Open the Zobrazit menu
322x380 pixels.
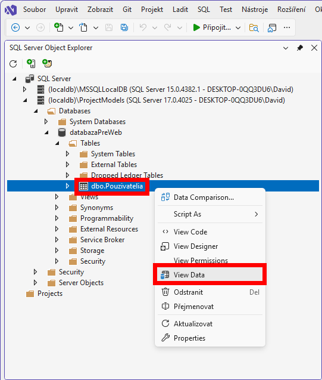(x=101, y=10)
